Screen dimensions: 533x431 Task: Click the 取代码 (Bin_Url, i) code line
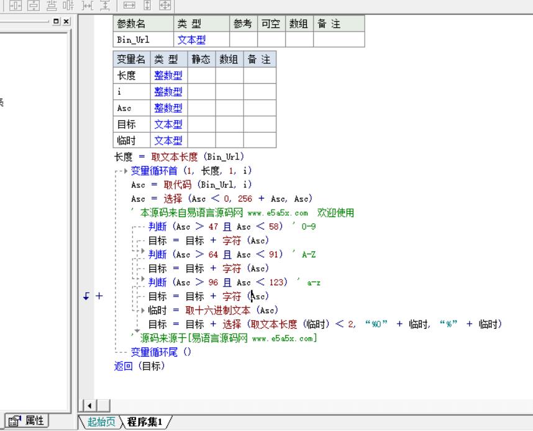(x=191, y=185)
